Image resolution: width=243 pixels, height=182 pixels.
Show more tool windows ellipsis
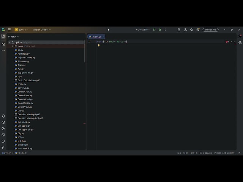tap(3, 50)
